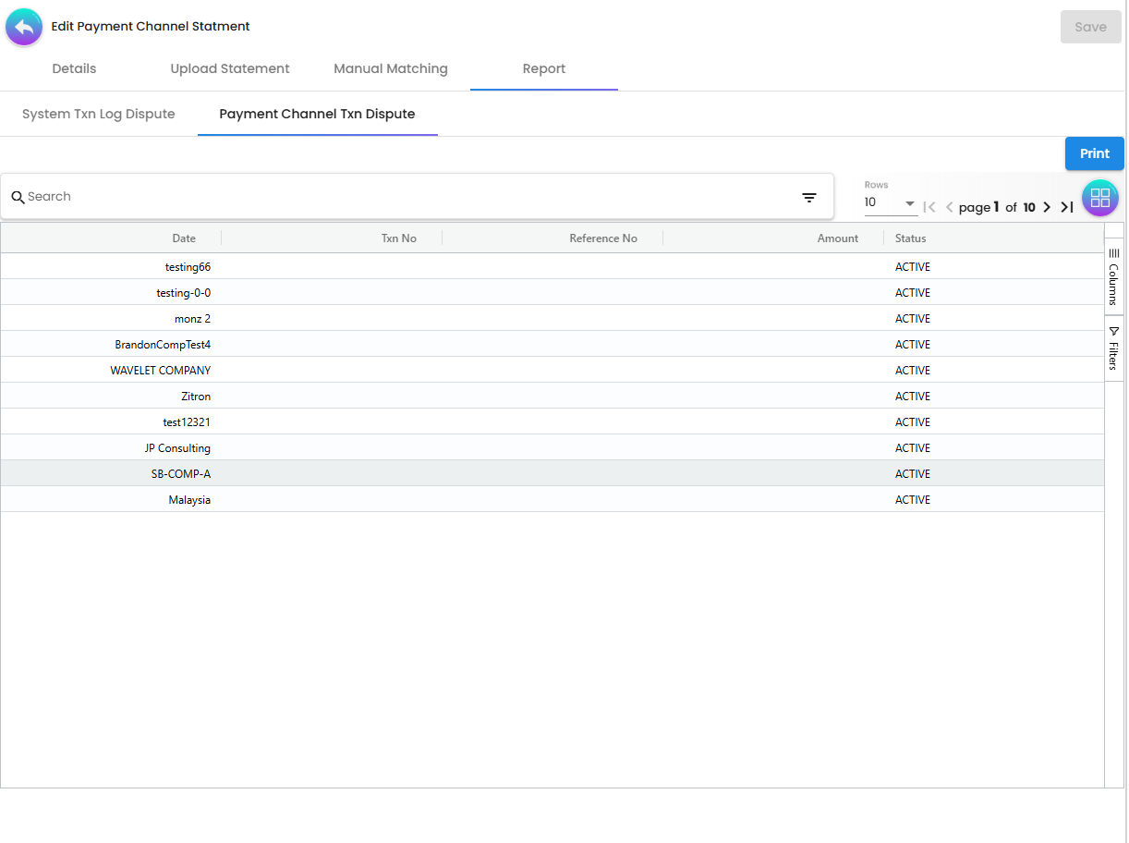Click ACTIVE status in Malaysia row
The width and height of the screenshot is (1129, 843).
tap(913, 500)
